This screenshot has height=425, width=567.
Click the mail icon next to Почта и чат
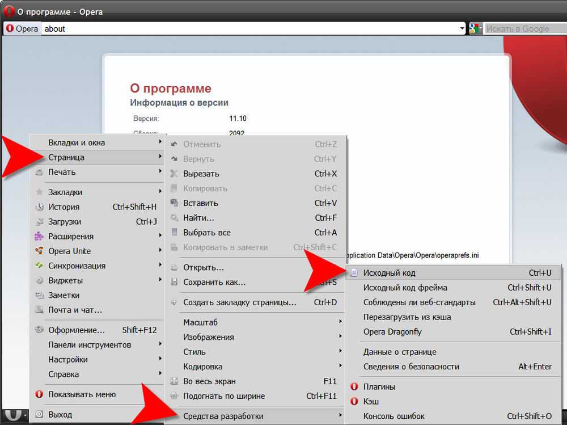pos(39,310)
